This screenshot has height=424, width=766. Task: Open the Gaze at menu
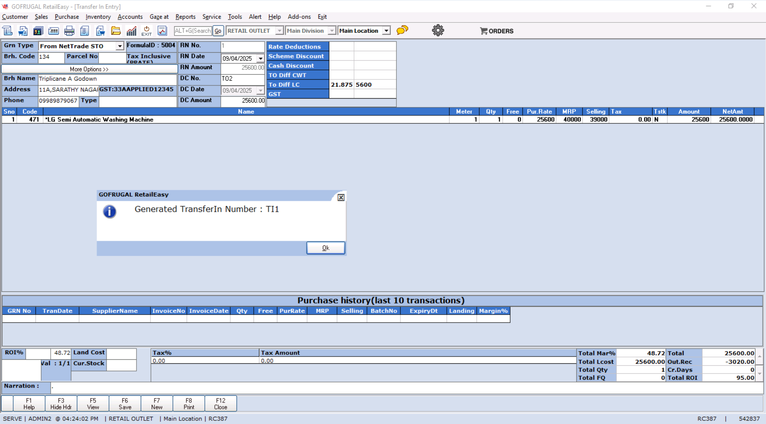click(x=159, y=17)
